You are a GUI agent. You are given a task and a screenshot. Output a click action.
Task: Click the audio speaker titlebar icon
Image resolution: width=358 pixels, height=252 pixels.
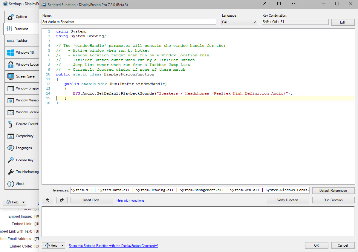click(293, 4)
